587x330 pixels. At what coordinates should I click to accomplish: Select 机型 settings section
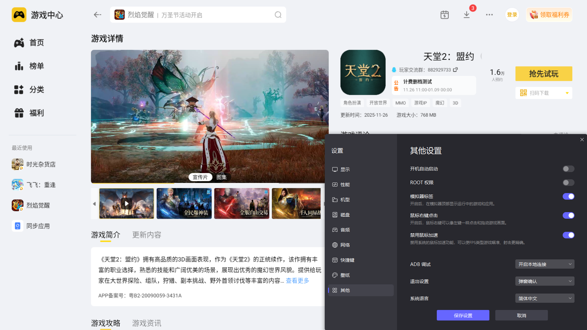click(361, 200)
